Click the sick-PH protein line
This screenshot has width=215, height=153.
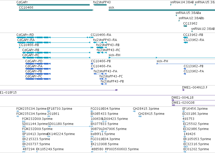point(186,64)
